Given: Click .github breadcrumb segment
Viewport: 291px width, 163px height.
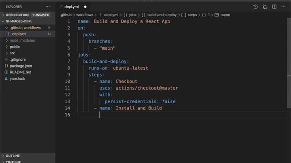Looking at the screenshot, I should click(x=66, y=15).
